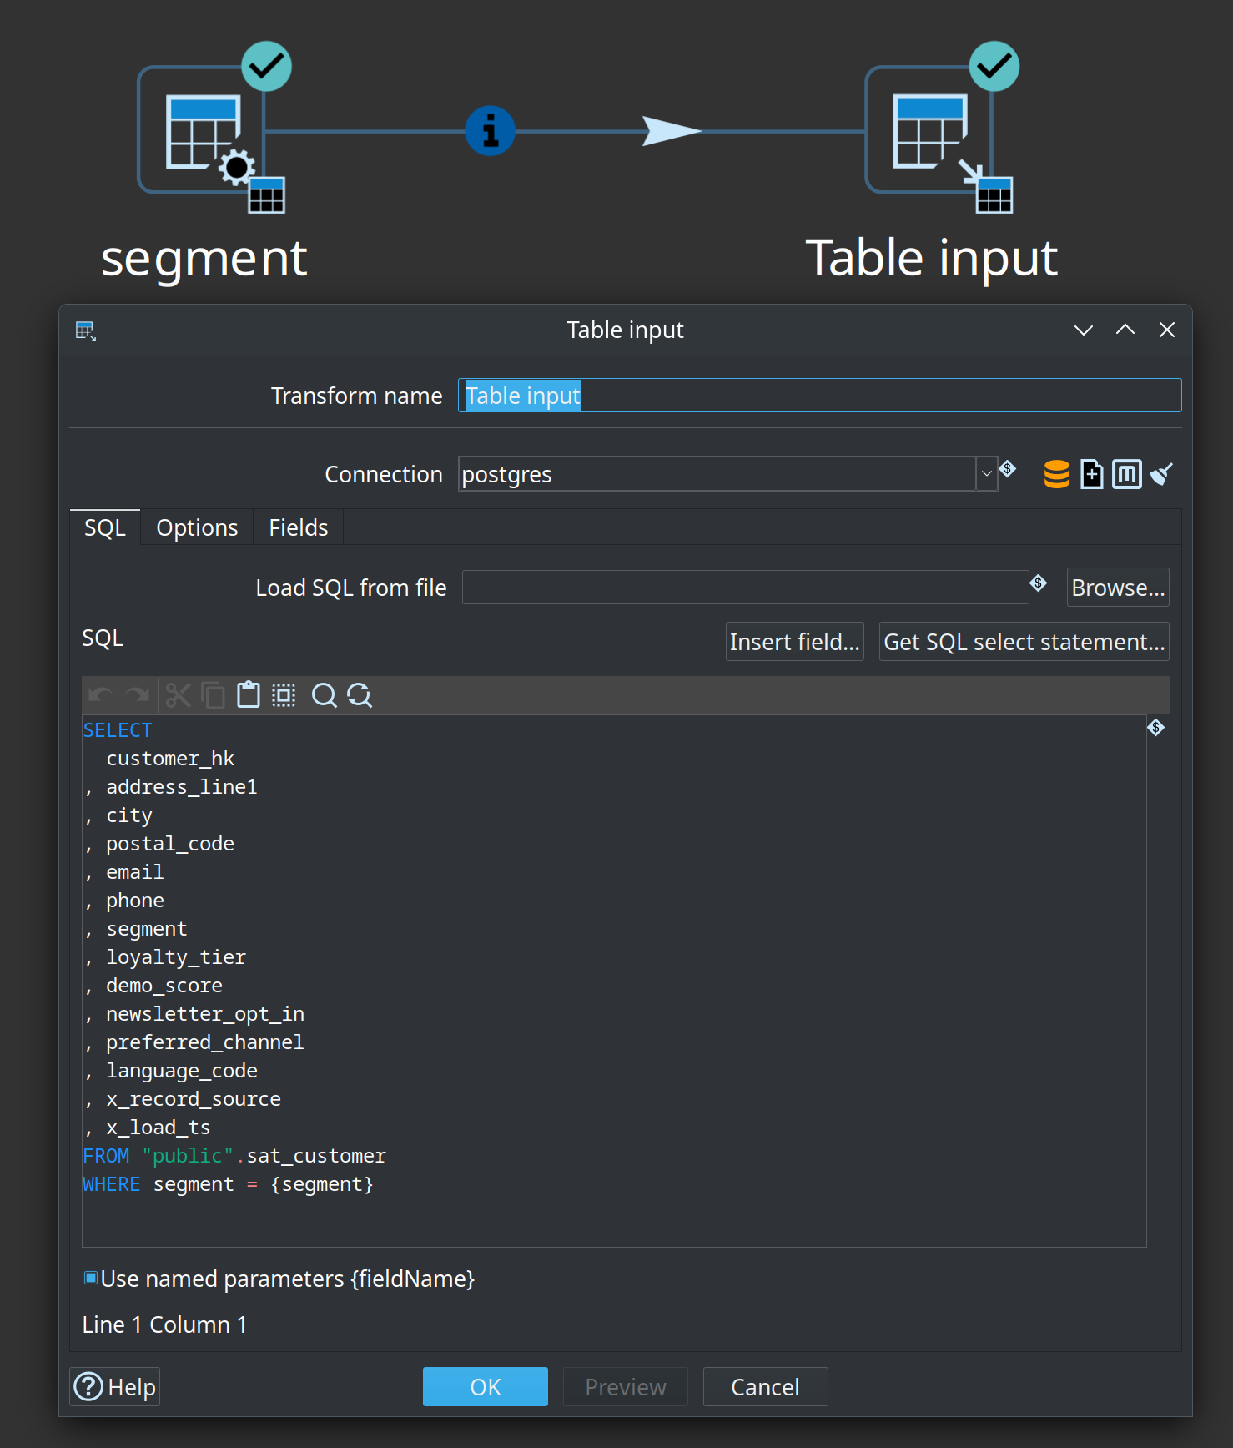Click Get SQL select statement... button
The image size is (1233, 1448).
coord(1024,642)
